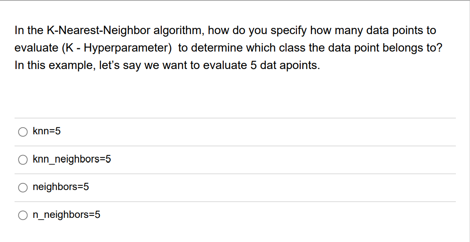
Task: Select the correct n_neighbors=5 answer
Action: pos(23,215)
